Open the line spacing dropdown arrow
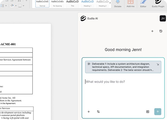The image size is (167, 120). point(6,6)
